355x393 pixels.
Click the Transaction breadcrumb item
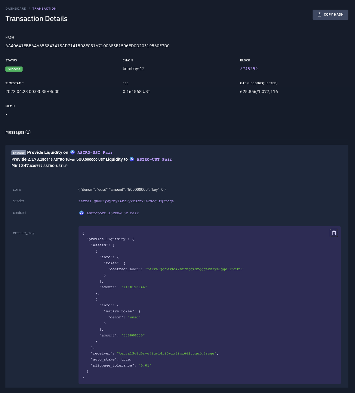(45, 8)
